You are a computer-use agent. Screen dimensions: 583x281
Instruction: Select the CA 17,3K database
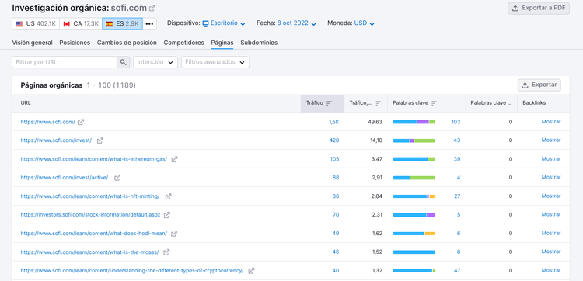81,24
